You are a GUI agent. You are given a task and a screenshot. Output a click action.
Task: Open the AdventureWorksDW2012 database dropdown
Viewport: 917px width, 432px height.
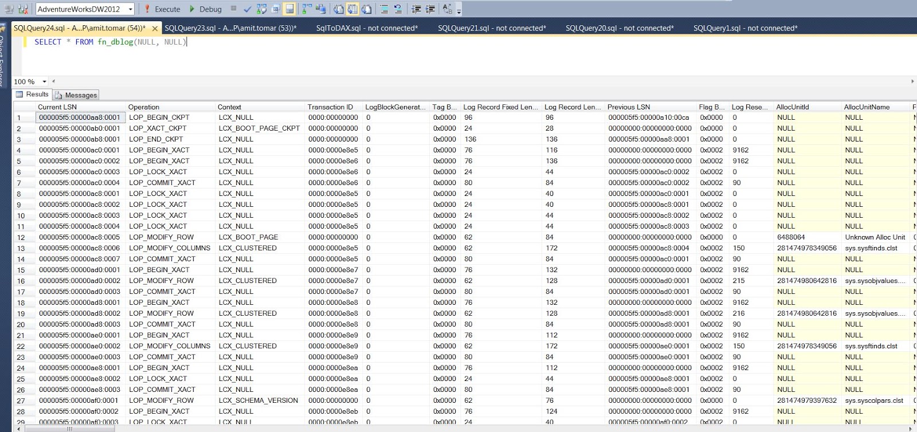click(131, 9)
